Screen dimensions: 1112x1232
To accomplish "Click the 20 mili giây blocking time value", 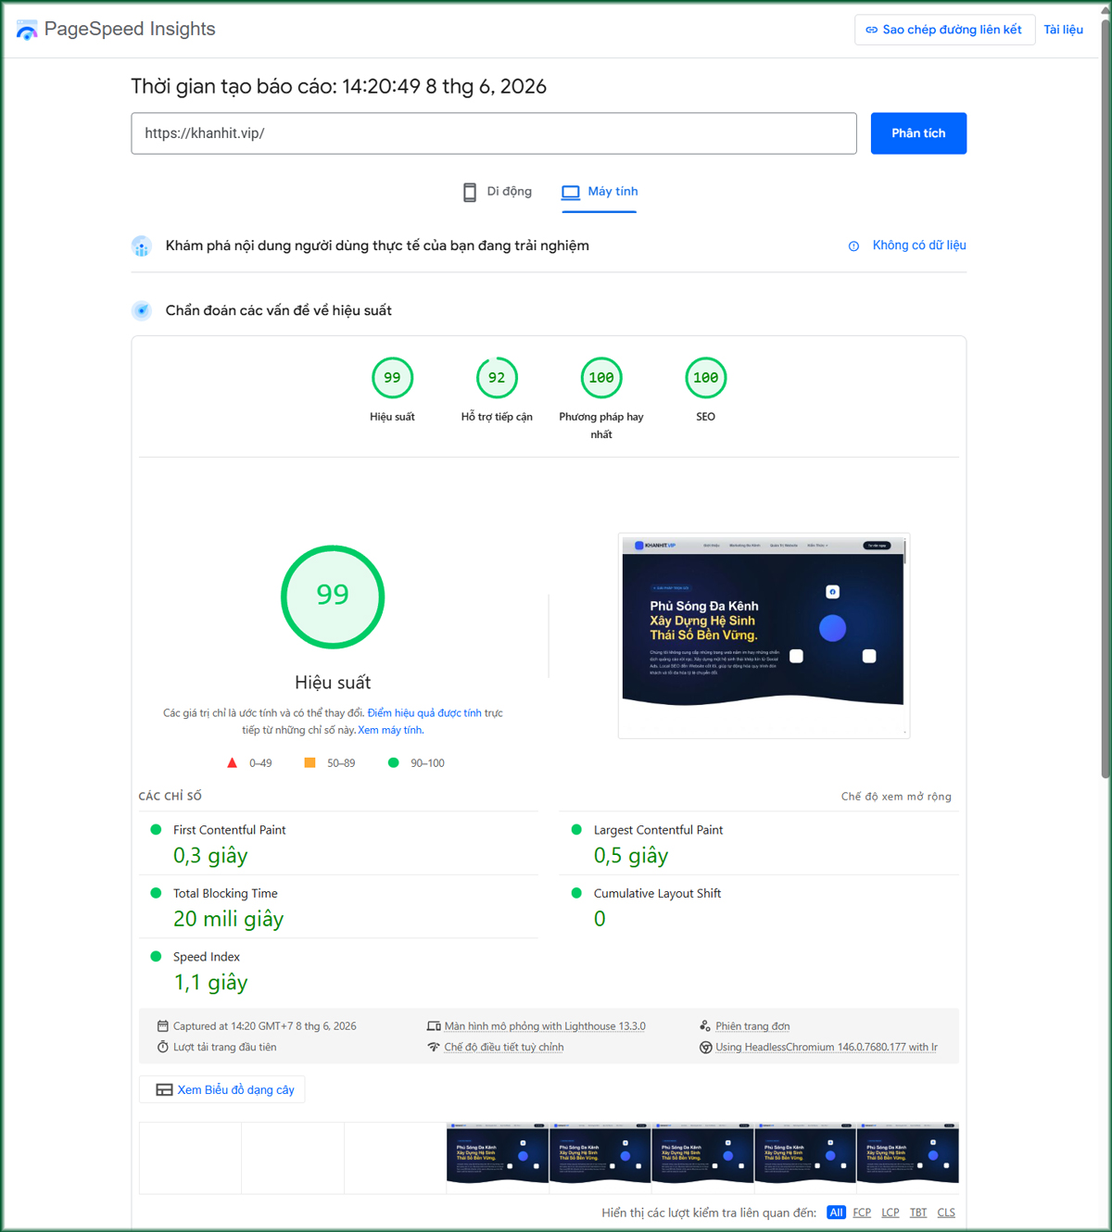I will tap(229, 919).
